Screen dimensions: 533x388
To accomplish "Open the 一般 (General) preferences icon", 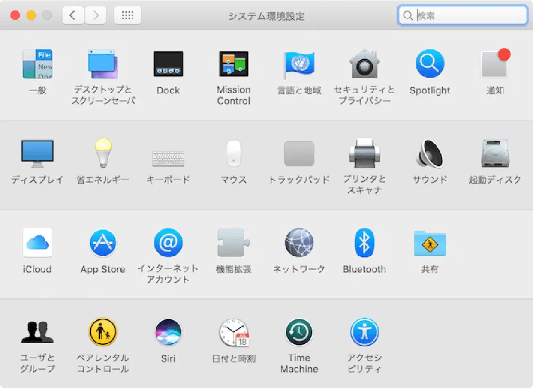I will [x=37, y=65].
